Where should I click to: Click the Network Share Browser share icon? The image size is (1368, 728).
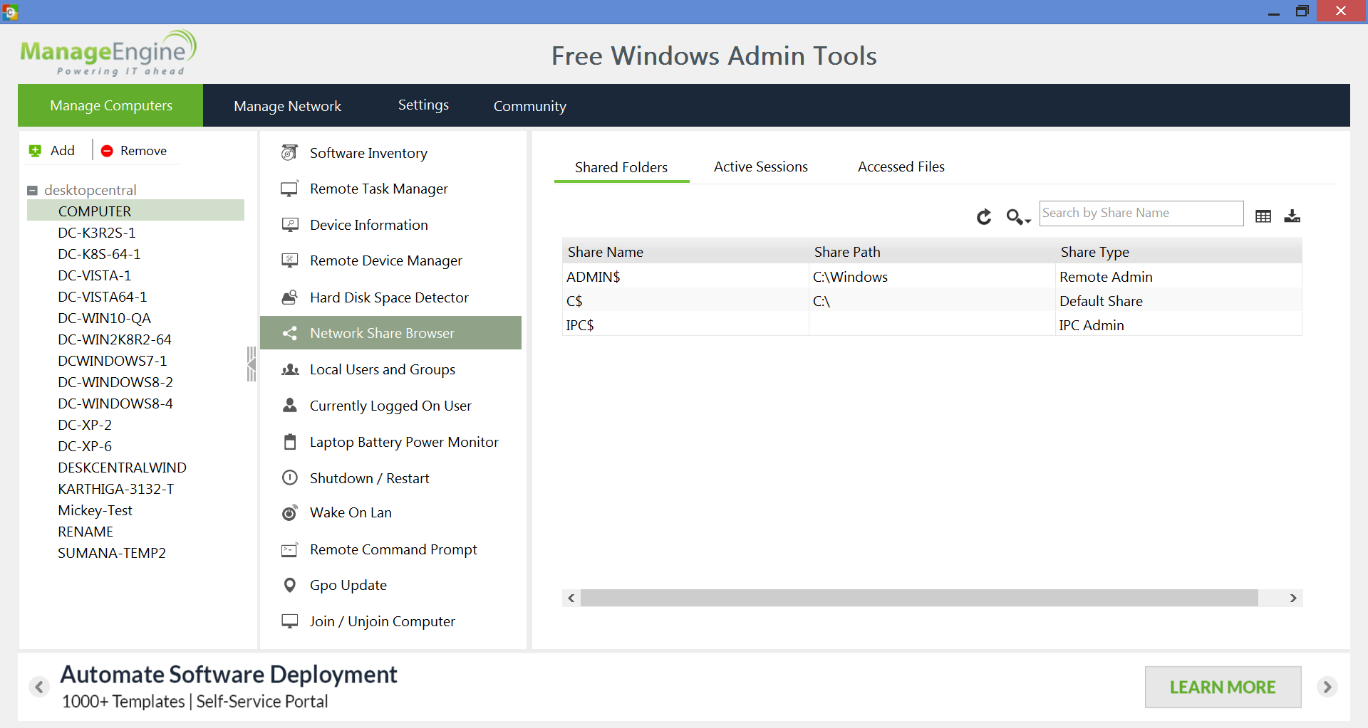point(289,333)
